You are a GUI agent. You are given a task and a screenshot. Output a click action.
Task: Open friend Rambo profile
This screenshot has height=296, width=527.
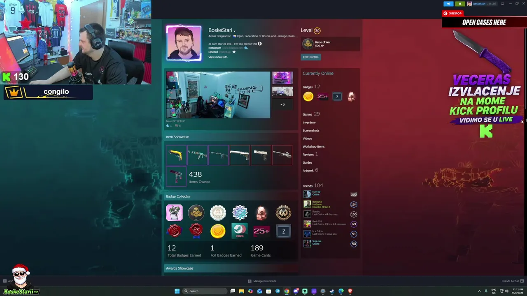[330, 214]
